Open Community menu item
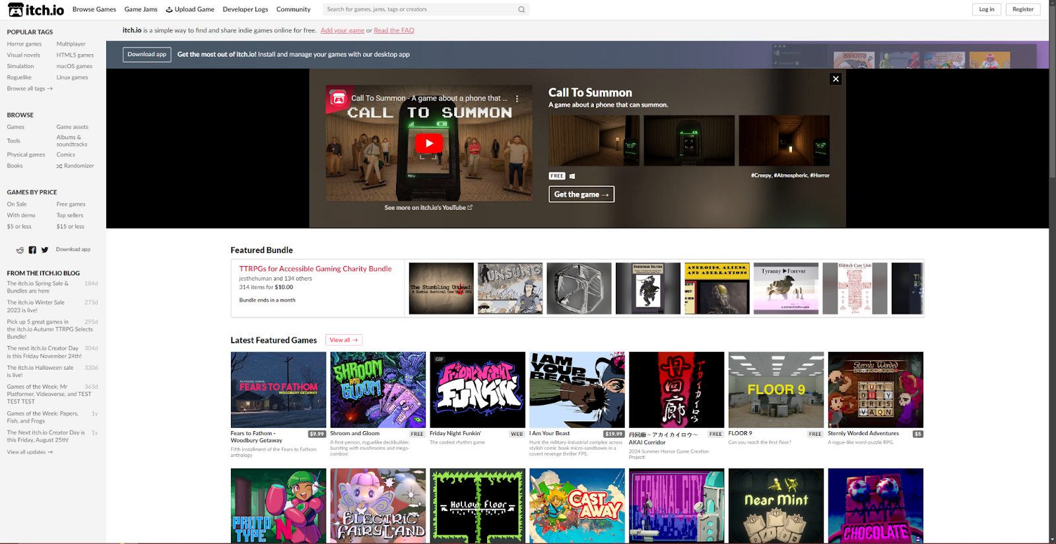The image size is (1056, 544). [x=294, y=9]
